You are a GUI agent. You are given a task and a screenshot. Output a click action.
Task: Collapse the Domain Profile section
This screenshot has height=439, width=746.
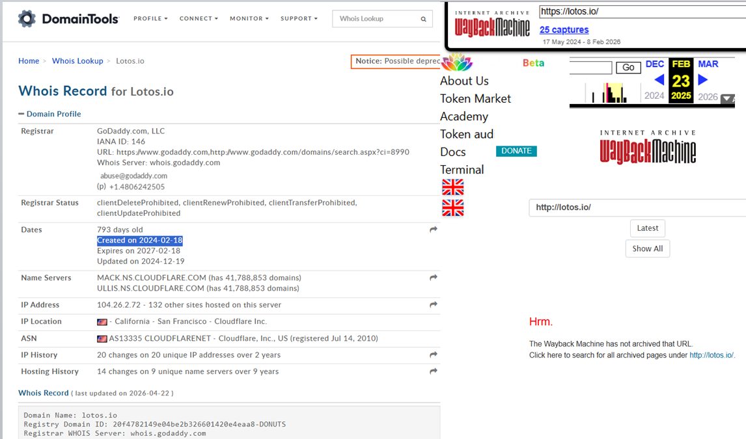(49, 114)
